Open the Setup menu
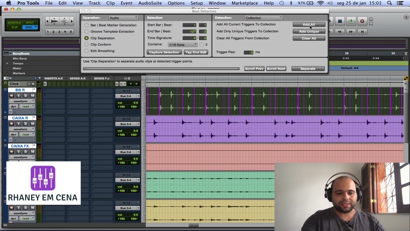The image size is (410, 231). coord(197,3)
